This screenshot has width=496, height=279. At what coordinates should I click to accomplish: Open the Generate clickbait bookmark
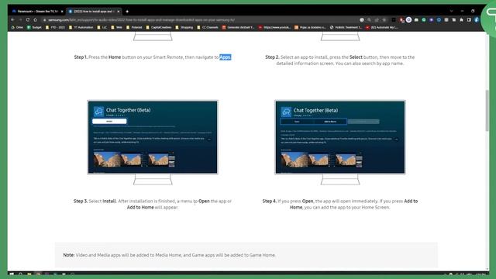tap(238, 28)
